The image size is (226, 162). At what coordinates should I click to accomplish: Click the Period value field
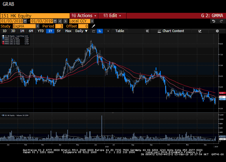[x=59, y=26]
